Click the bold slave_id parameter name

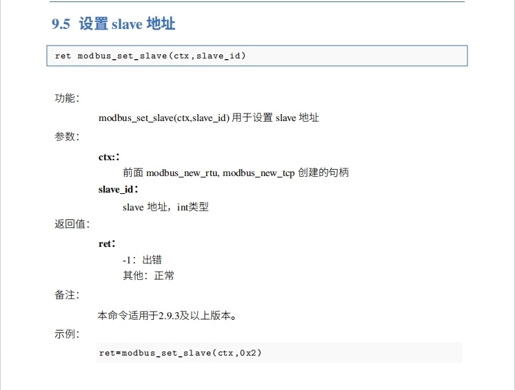(118, 189)
